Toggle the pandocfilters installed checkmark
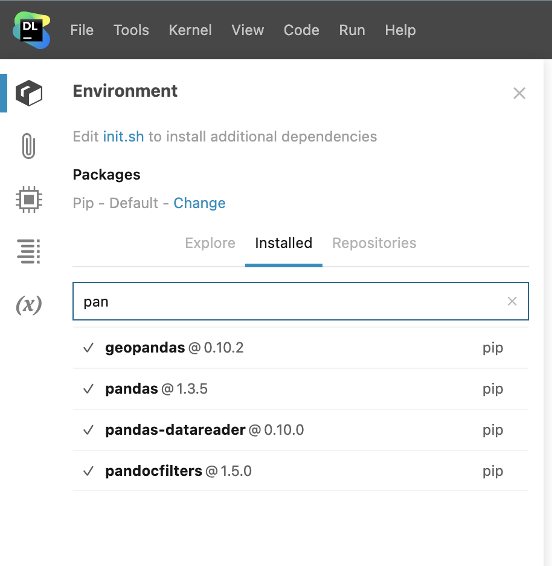The height and width of the screenshot is (566, 552). pyautogui.click(x=89, y=471)
